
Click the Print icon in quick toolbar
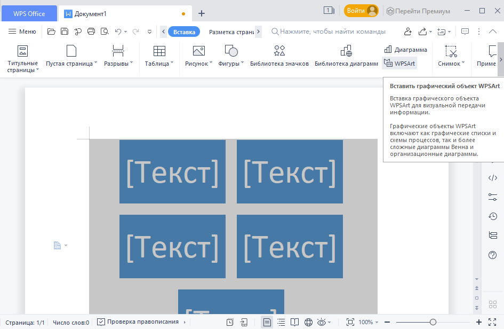91,32
